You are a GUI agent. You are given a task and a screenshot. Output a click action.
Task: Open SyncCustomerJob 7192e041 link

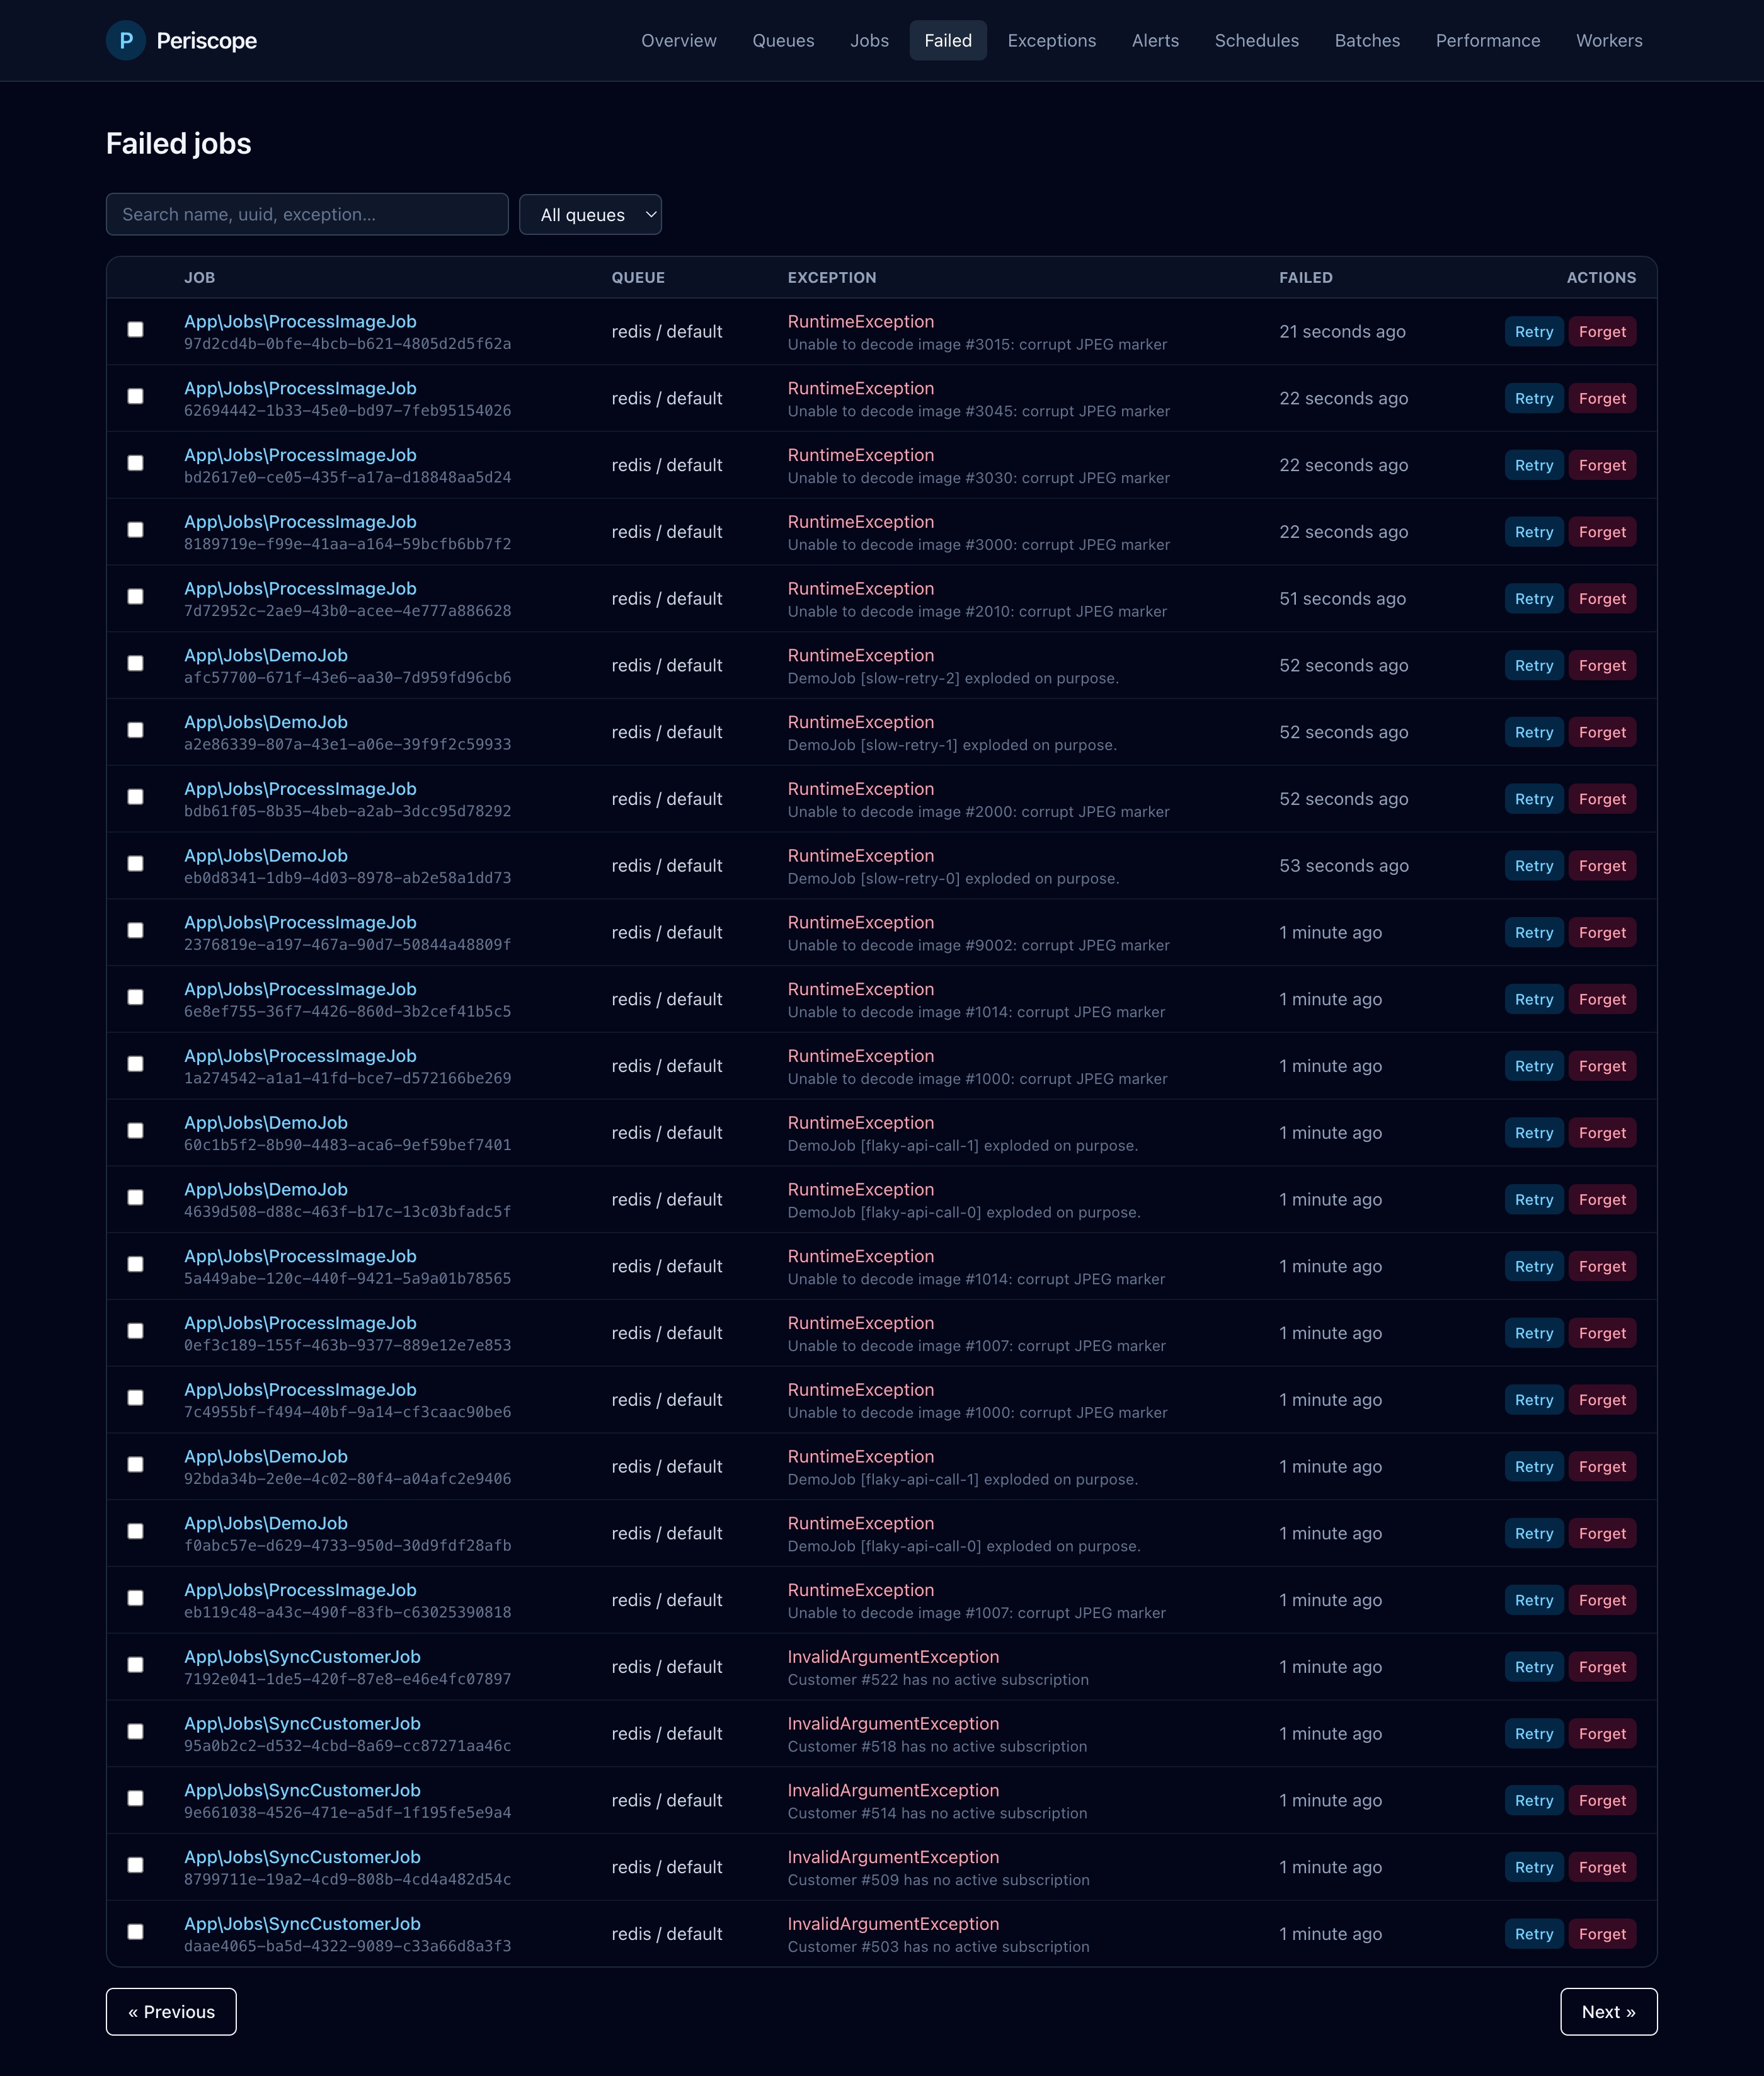(x=302, y=1657)
